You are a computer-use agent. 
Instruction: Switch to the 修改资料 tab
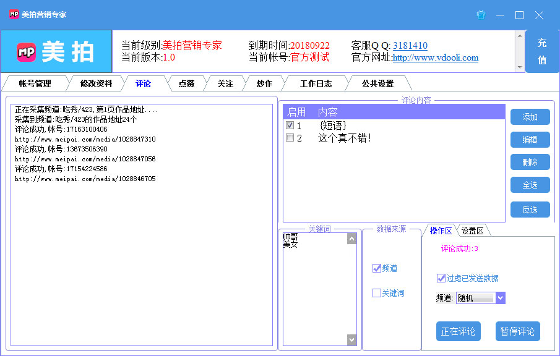tap(96, 83)
